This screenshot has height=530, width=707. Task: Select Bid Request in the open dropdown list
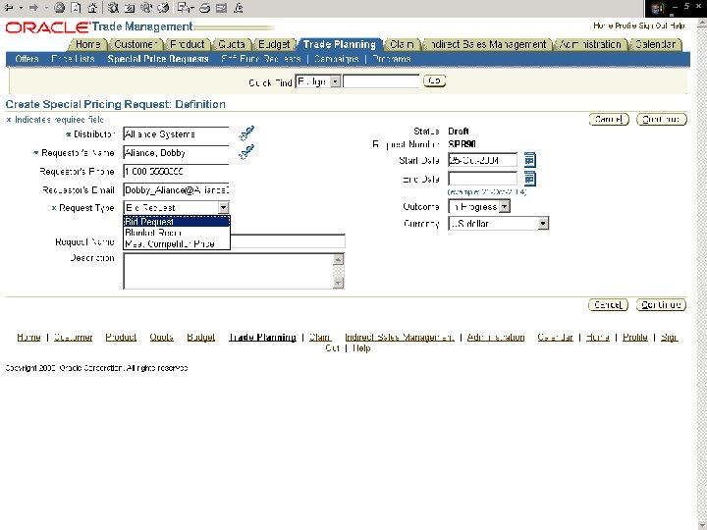pyautogui.click(x=177, y=221)
